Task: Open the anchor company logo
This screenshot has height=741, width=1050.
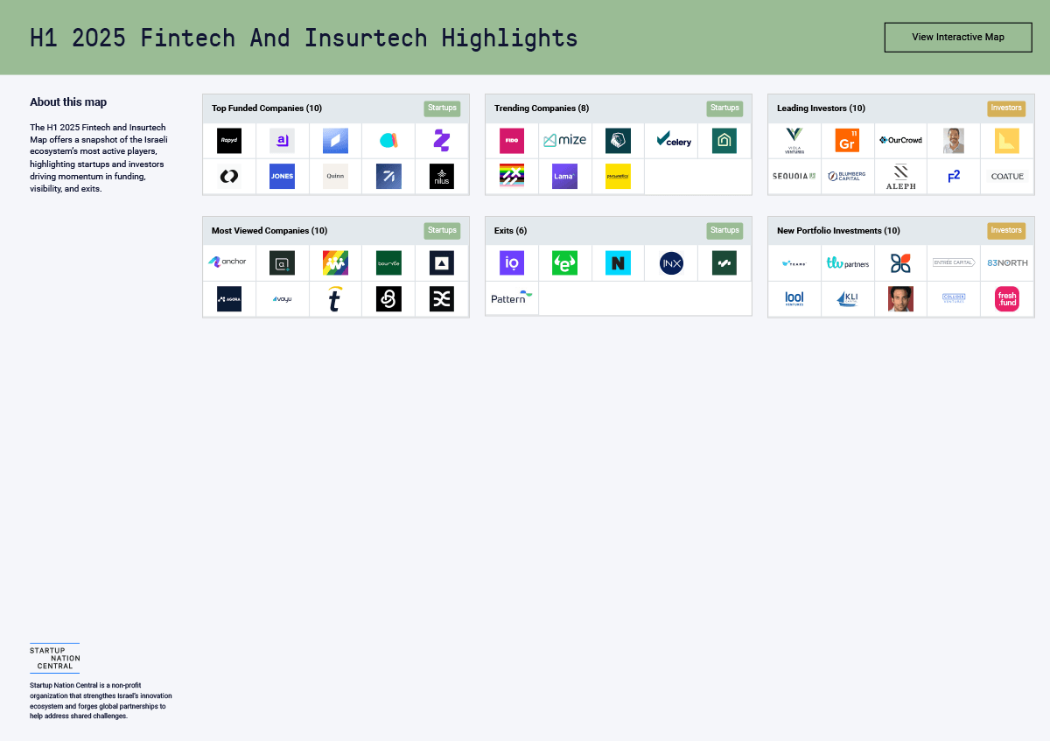Action: pyautogui.click(x=228, y=262)
